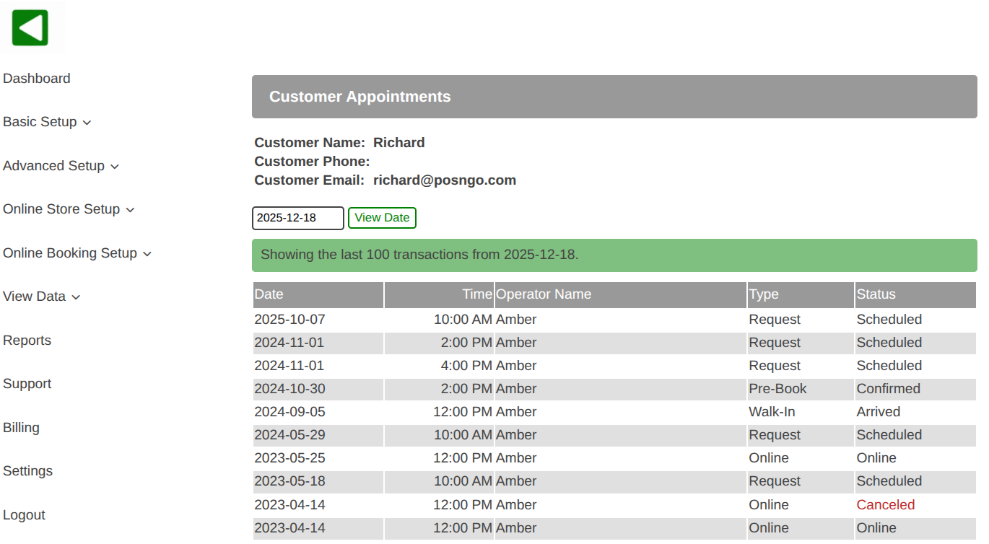Click the Date column header

(x=269, y=294)
